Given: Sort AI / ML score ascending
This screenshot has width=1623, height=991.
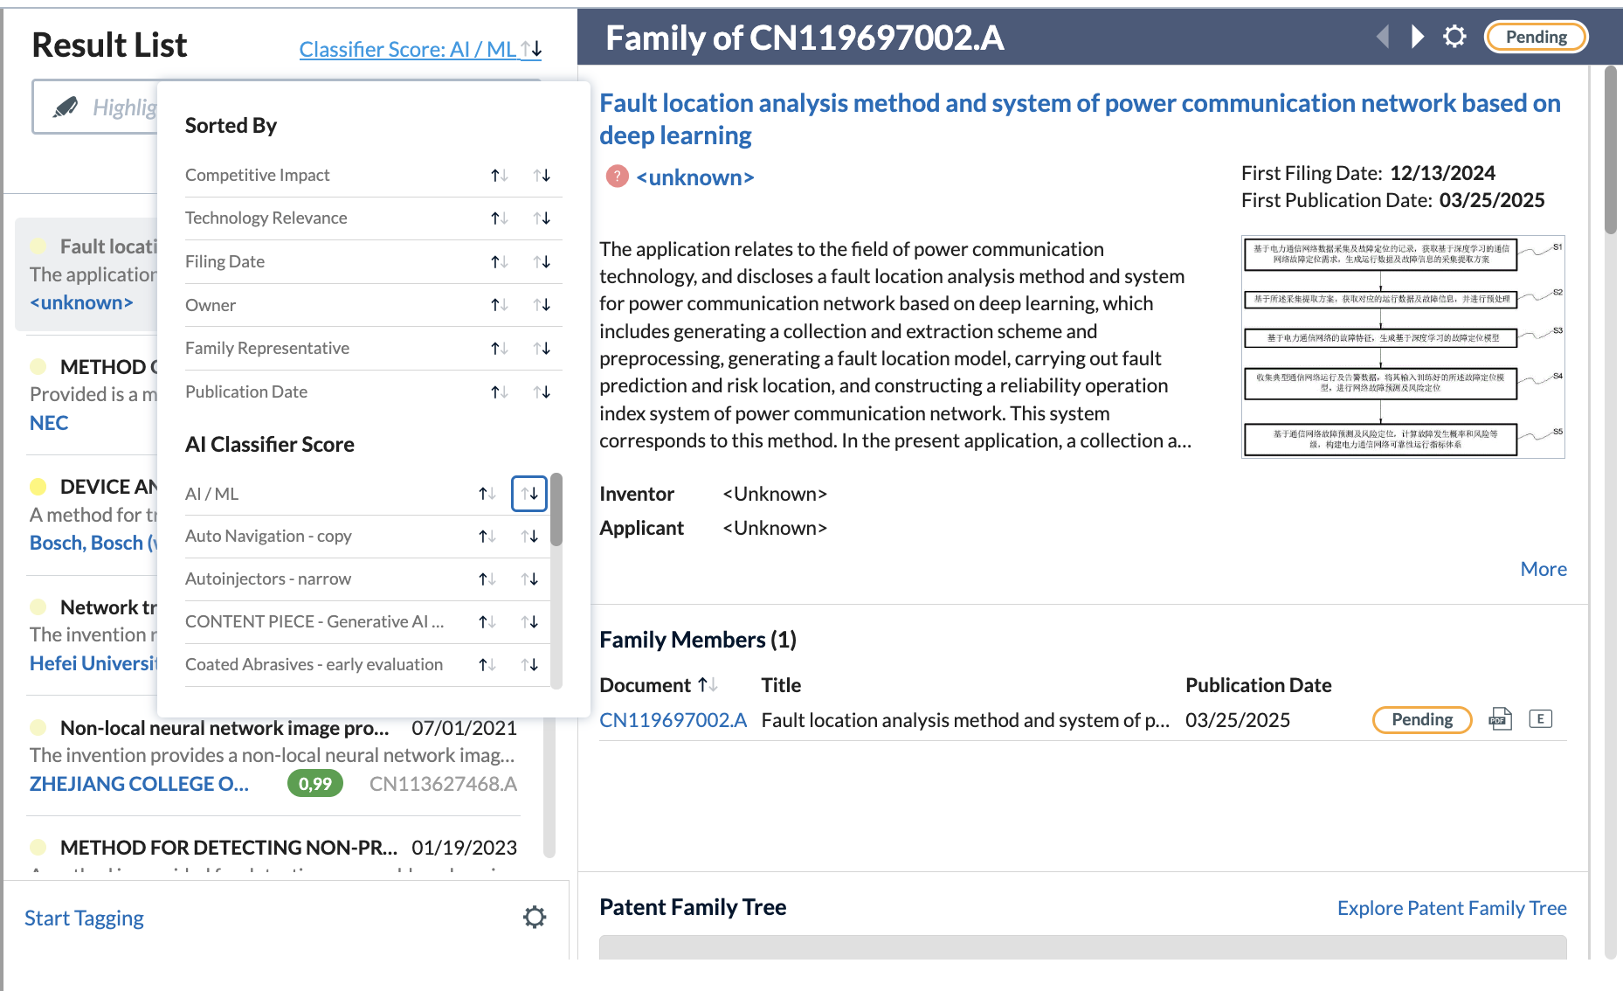Looking at the screenshot, I should pos(487,494).
